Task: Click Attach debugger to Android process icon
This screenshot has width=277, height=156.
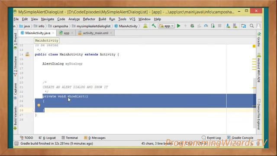Action: coord(213,26)
